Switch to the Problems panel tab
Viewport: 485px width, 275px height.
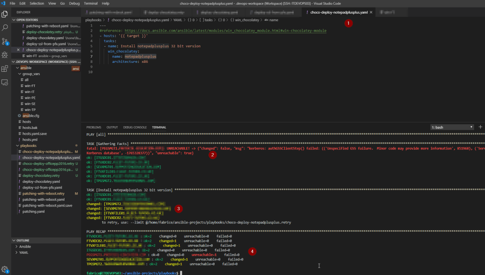(x=93, y=127)
